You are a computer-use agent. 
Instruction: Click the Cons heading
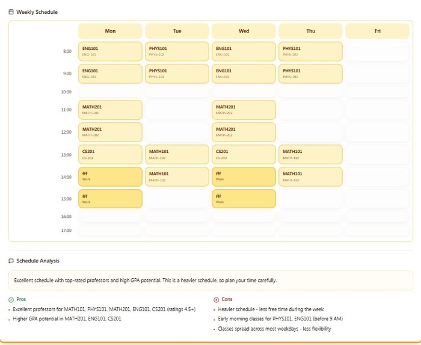[x=227, y=299]
